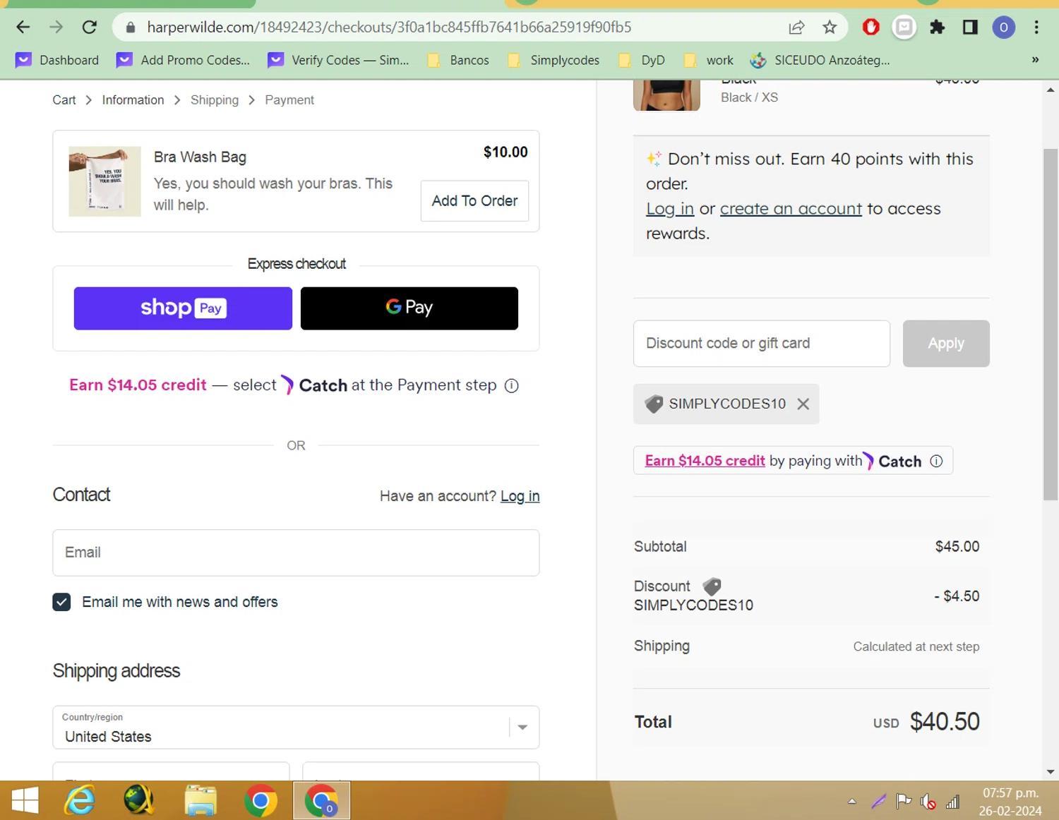Open the Action Center flag icon
Viewport: 1059px width, 820px height.
coord(903,802)
